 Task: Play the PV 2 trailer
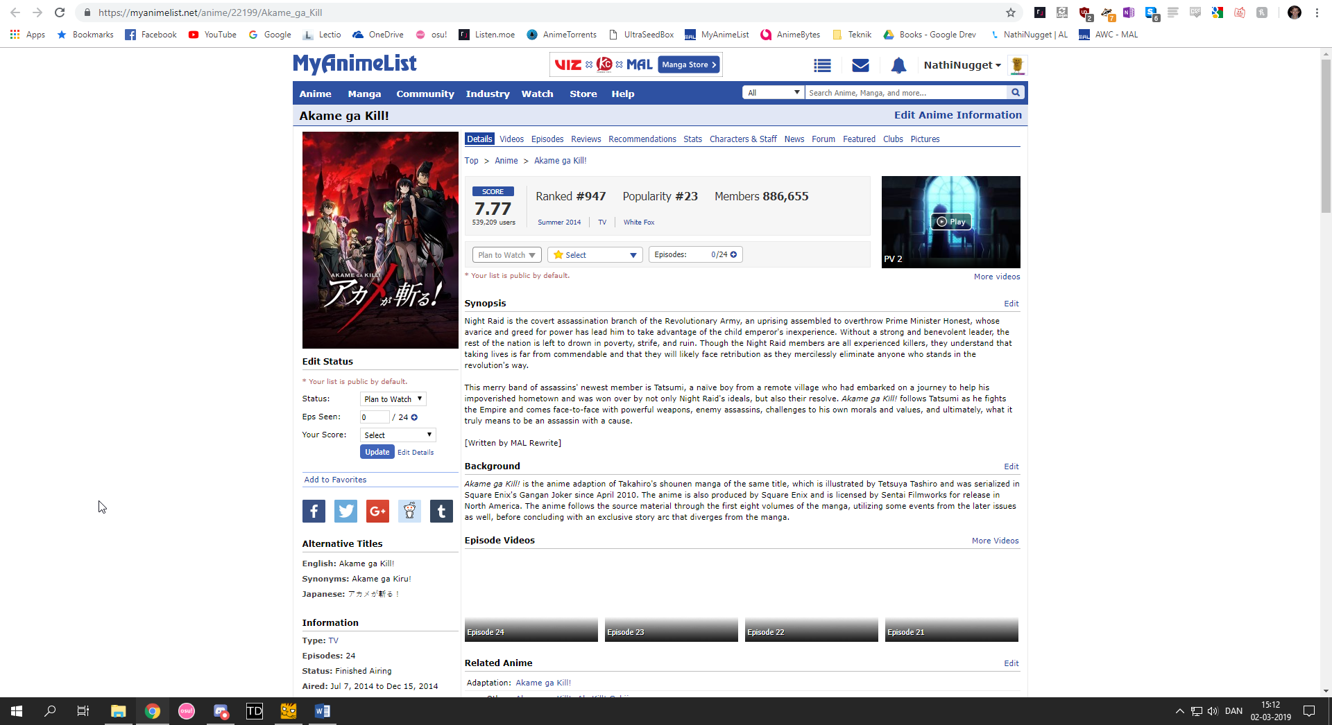tap(951, 222)
